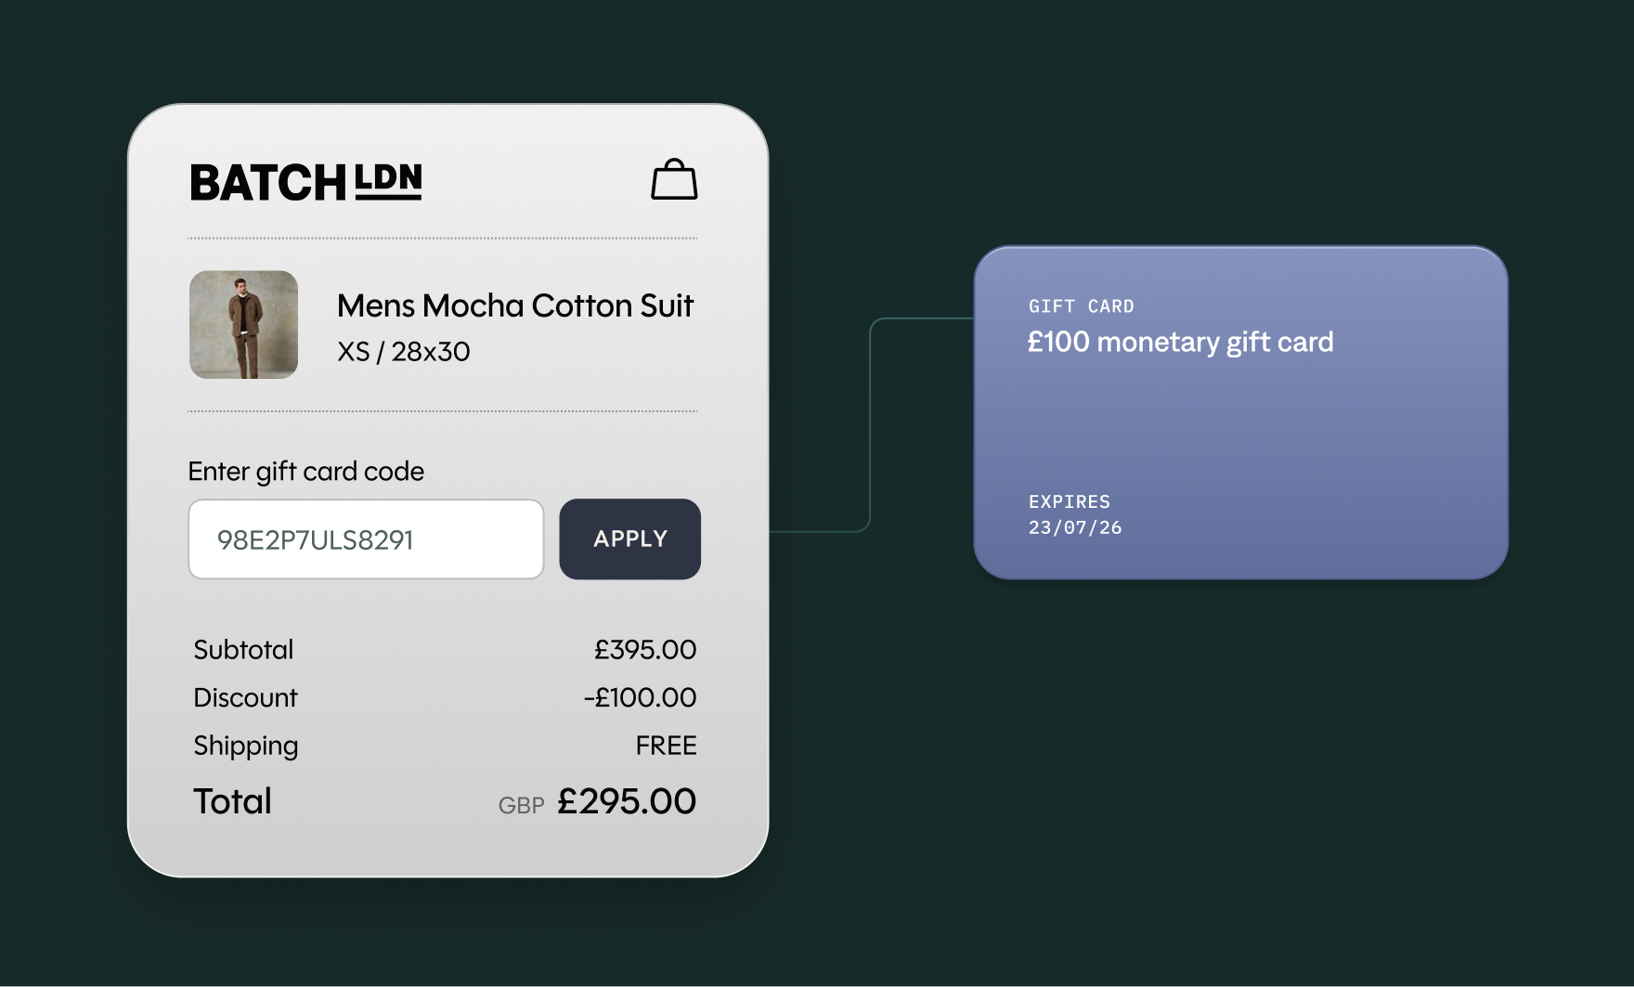Click the FREE shipping value
This screenshot has width=1634, height=987.
point(666,745)
